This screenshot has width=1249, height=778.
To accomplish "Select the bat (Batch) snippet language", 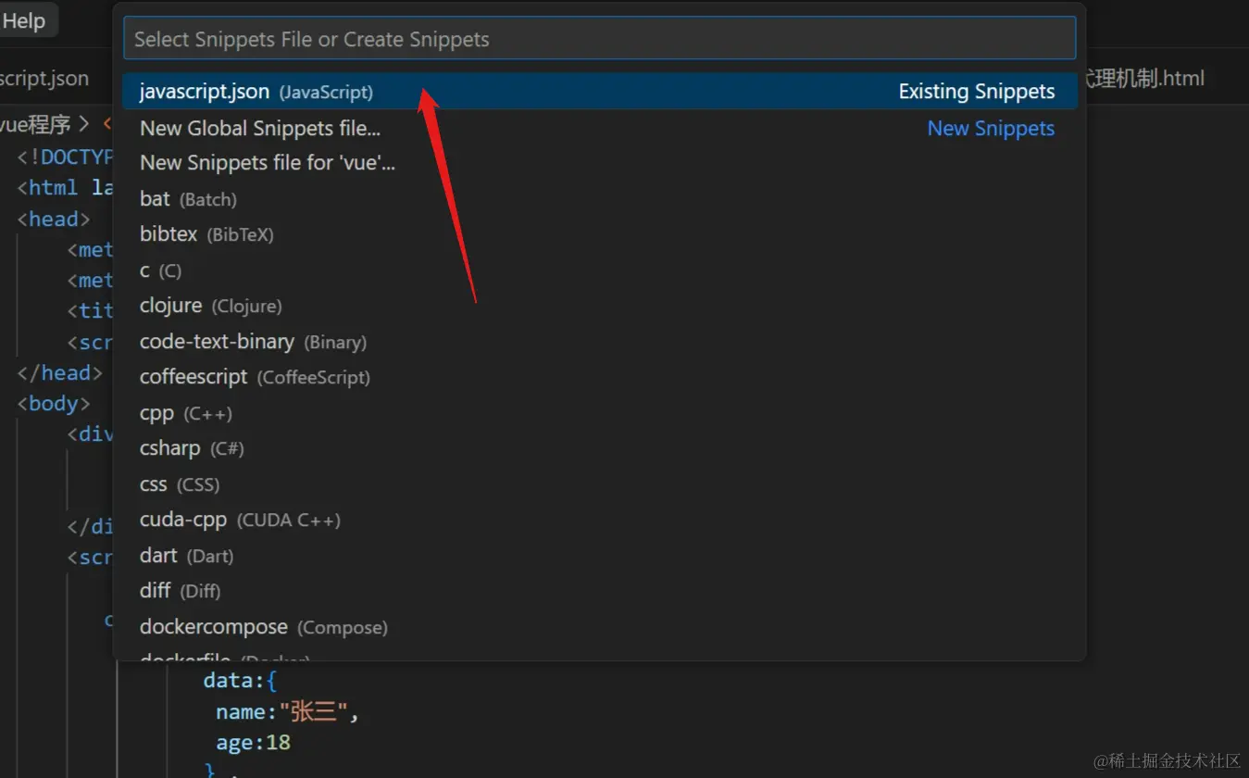I will pyautogui.click(x=599, y=199).
